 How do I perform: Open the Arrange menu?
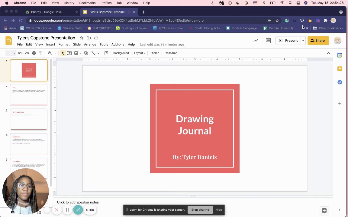tap(90, 44)
